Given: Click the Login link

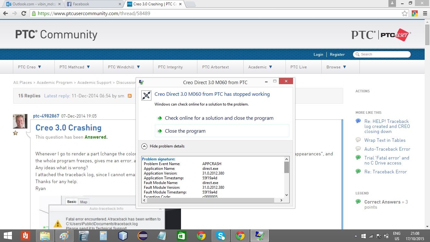Looking at the screenshot, I should click(x=318, y=55).
